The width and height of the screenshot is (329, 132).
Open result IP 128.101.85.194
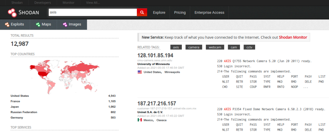[155, 56]
